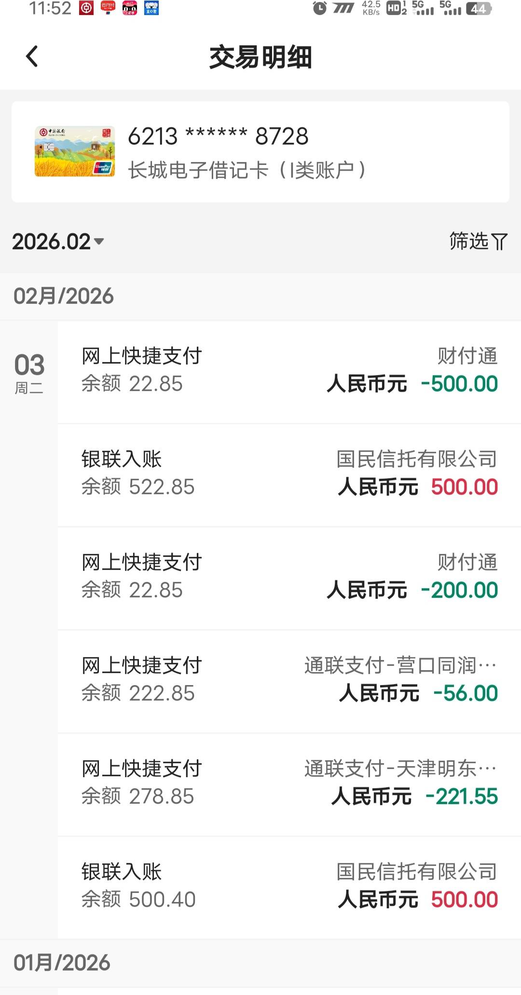Tap the battery indicator icon

479,9
